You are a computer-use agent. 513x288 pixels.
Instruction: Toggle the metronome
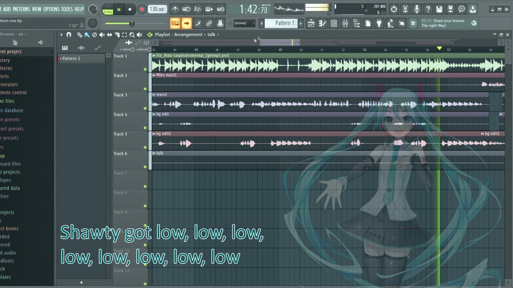[x=175, y=9]
